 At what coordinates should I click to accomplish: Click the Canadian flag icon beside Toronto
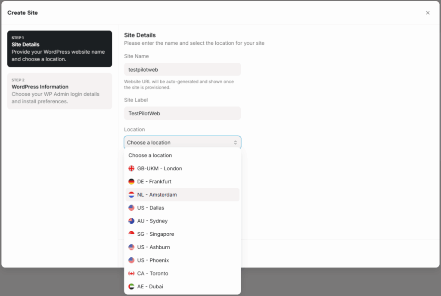(x=131, y=274)
